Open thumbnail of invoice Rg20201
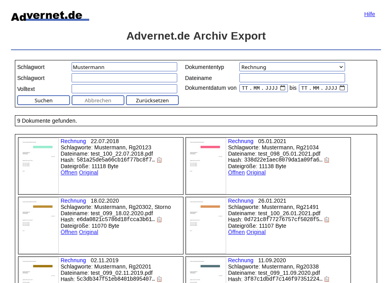The image size is (392, 283). click(39, 270)
